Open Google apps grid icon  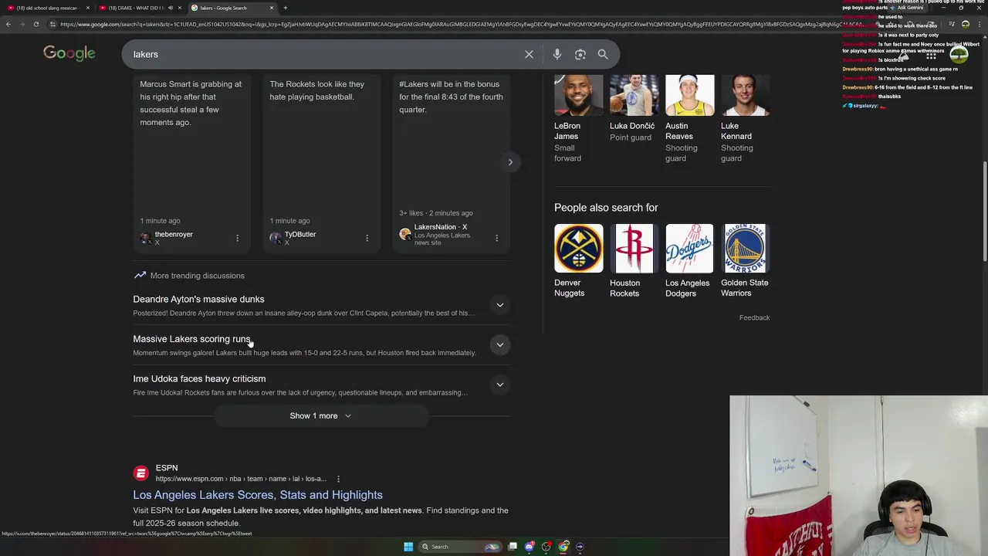point(931,54)
